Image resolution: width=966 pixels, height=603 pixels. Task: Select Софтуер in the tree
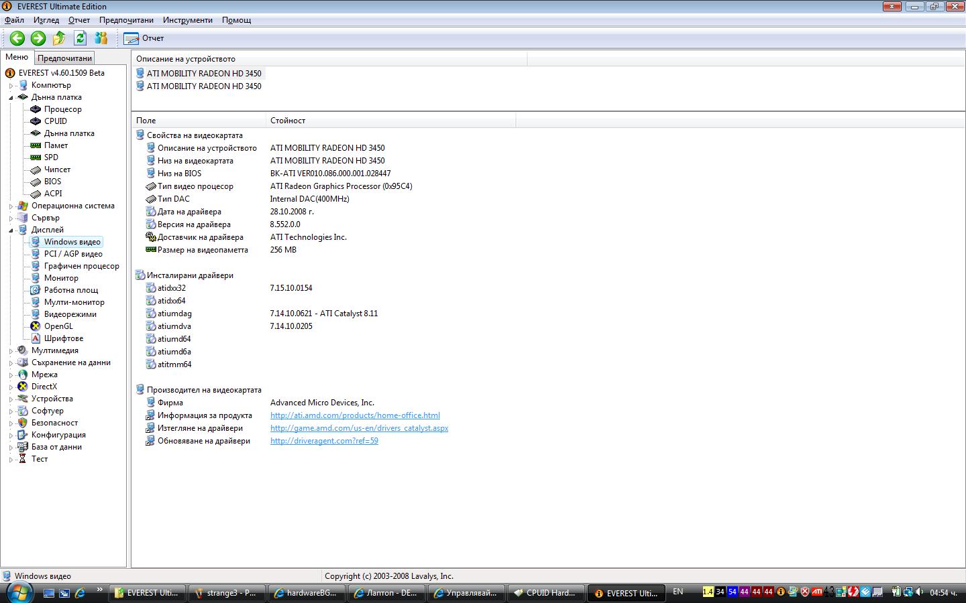click(x=48, y=411)
